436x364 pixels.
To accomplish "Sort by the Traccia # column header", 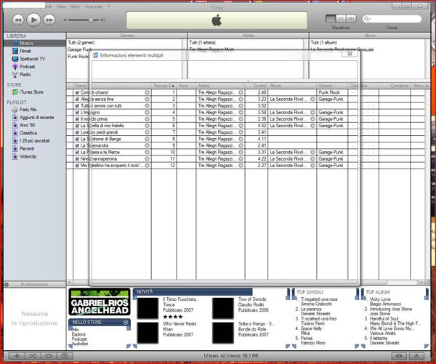I will pos(163,86).
